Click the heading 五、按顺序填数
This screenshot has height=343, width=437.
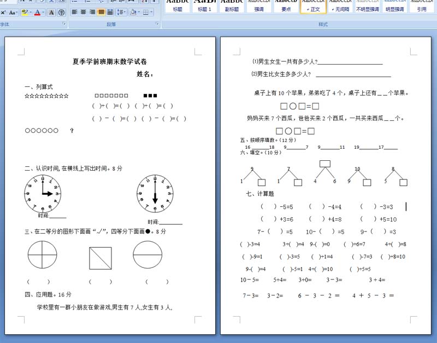point(268,140)
